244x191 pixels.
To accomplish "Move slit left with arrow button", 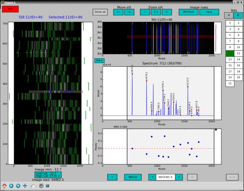I will point(118,12).
